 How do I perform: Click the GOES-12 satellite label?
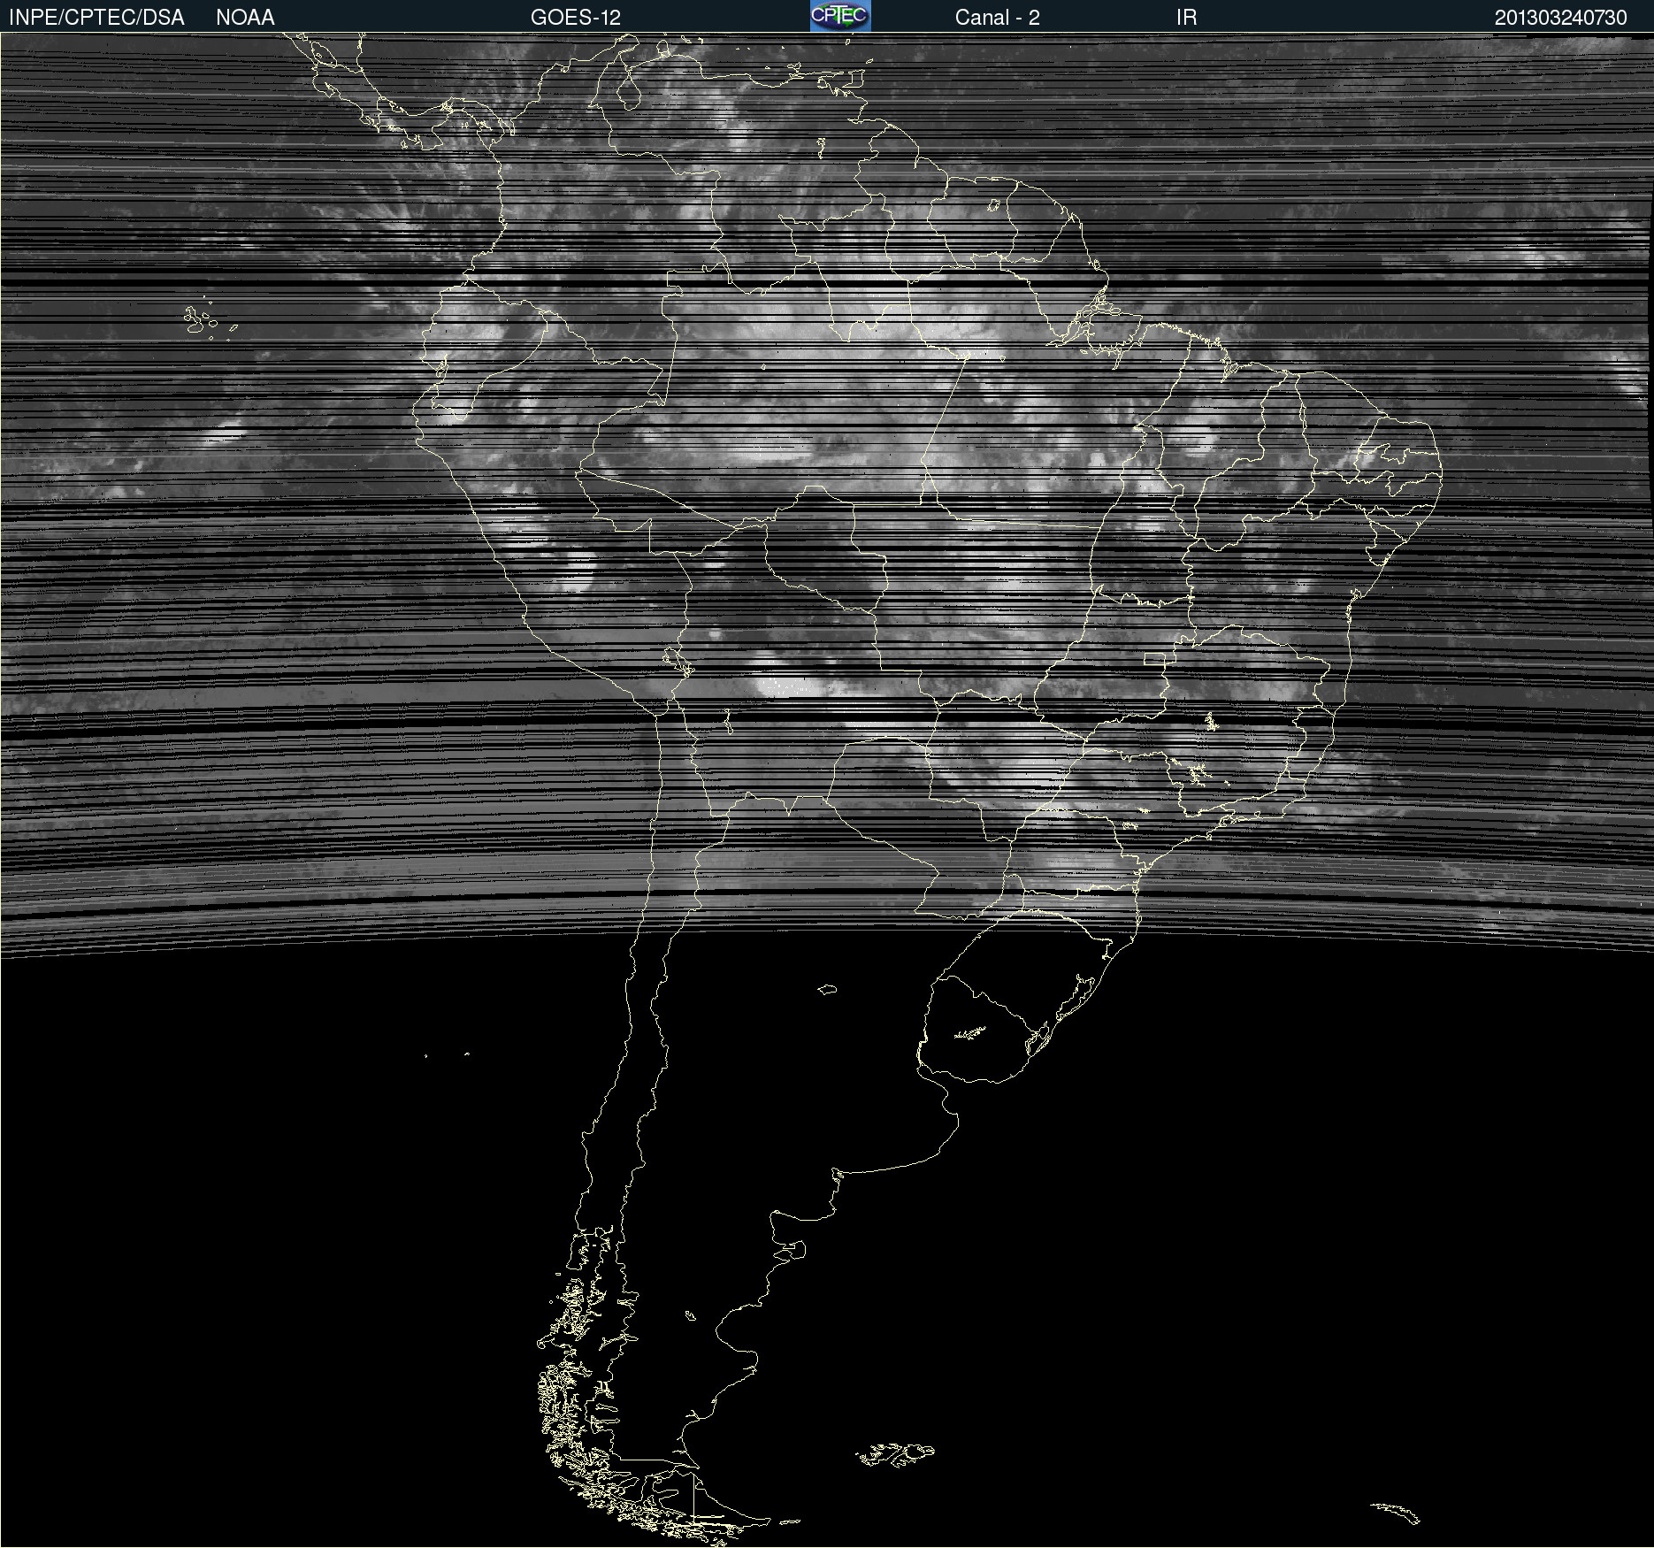[576, 18]
